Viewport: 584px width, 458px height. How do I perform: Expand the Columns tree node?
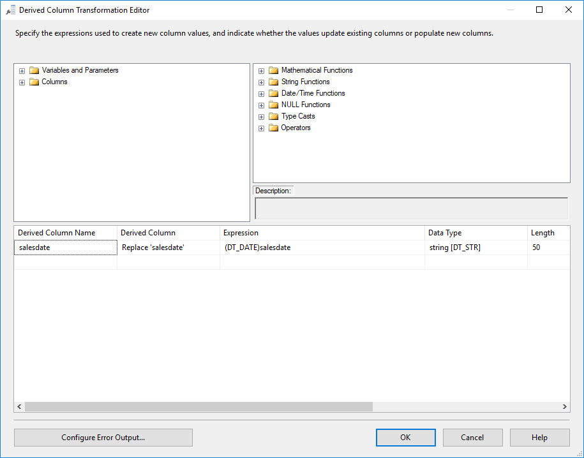point(22,82)
